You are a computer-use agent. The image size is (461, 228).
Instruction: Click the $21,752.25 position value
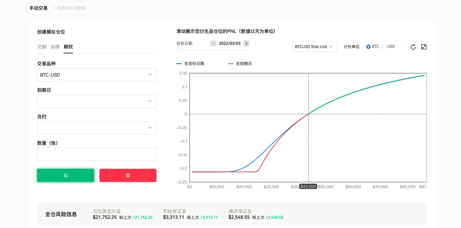point(105,217)
